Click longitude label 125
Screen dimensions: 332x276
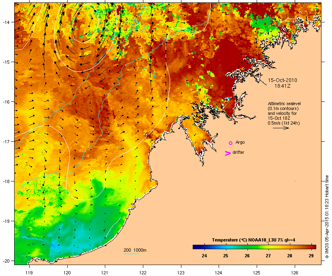[x=257, y=273]
